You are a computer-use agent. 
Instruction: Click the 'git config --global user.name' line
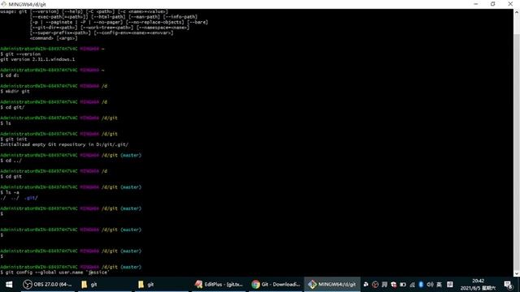pos(54,273)
